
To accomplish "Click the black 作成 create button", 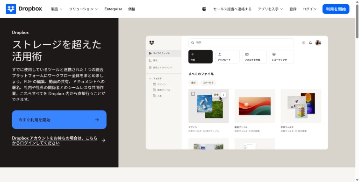I will [201, 56].
